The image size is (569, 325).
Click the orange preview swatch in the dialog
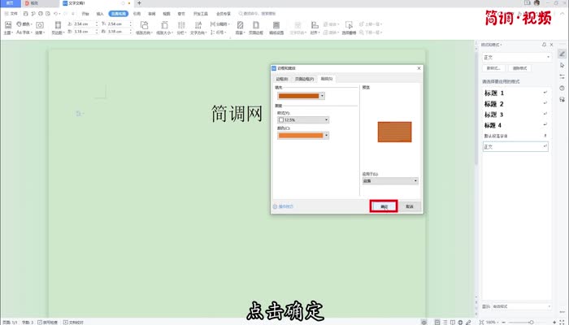tap(394, 132)
